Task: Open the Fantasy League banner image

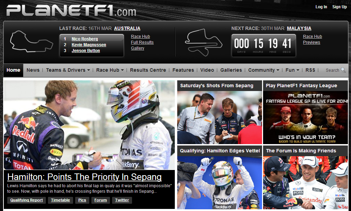Action: click(305, 118)
